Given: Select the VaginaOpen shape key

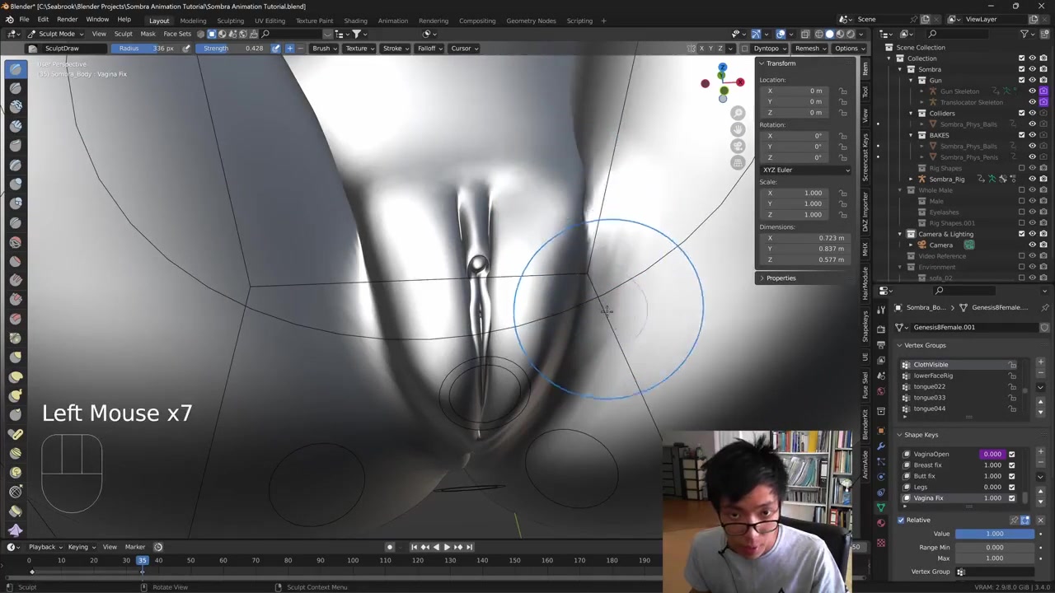Looking at the screenshot, I should tap(931, 454).
